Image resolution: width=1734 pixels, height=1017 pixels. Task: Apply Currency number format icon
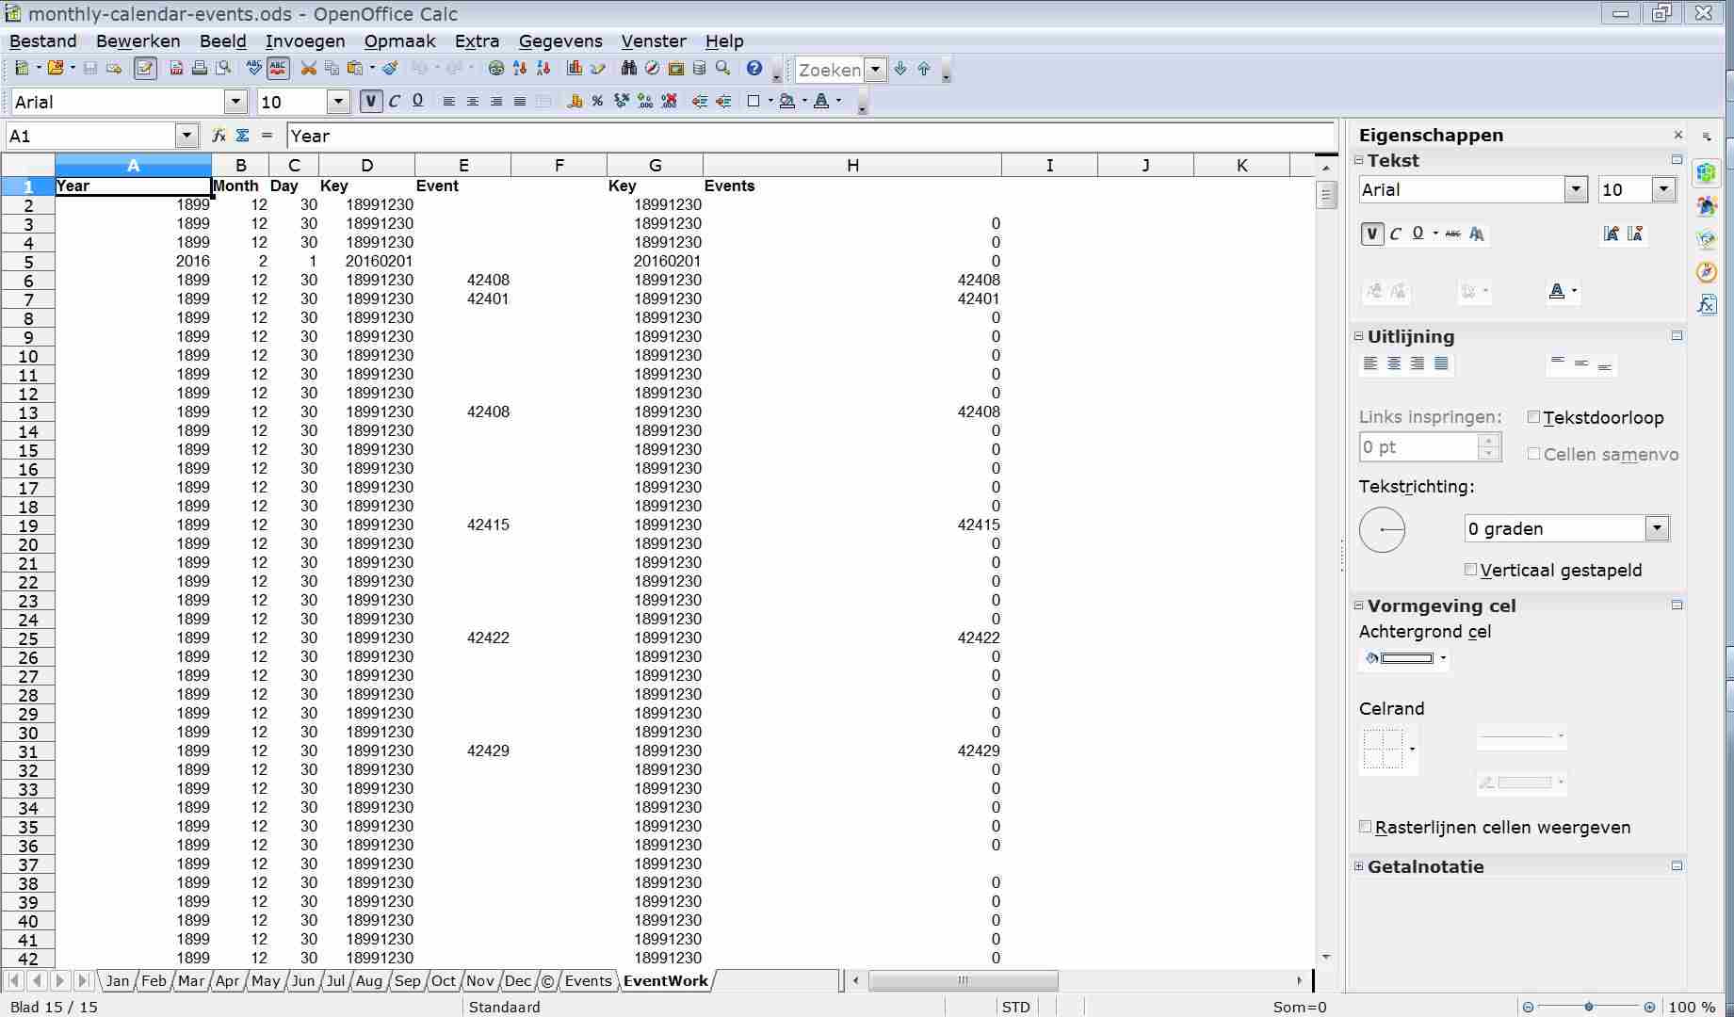click(x=575, y=102)
